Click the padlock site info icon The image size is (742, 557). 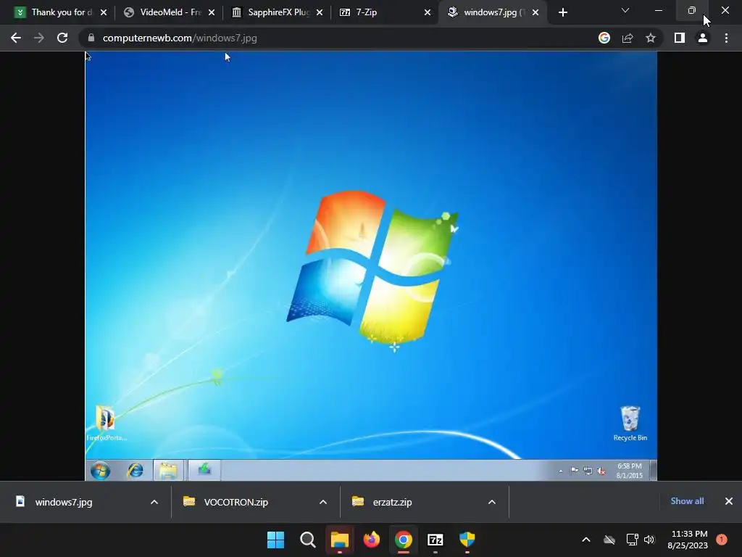pyautogui.click(x=91, y=38)
